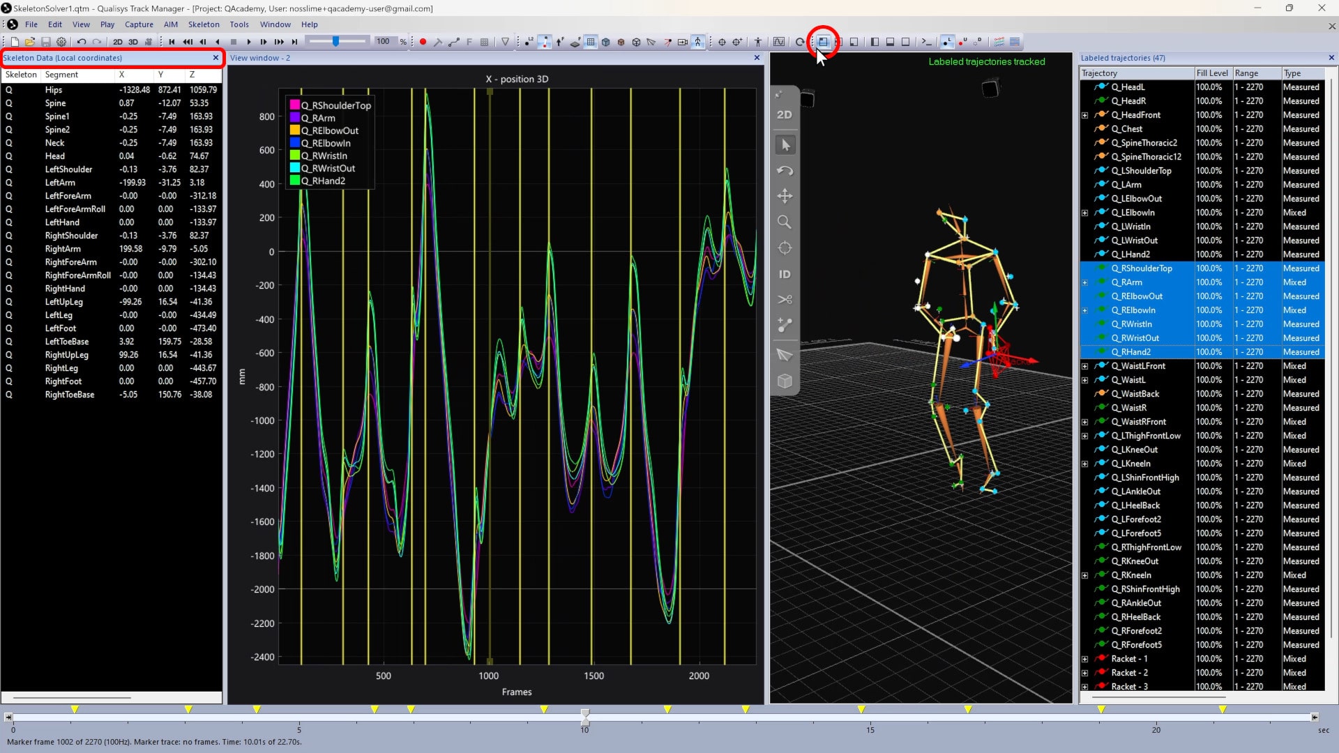Click the Undo arrow in toolbar
This screenshot has height=753, width=1339.
click(x=82, y=42)
